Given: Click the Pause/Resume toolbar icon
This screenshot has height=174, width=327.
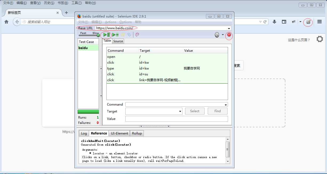Looking at the screenshot, I should click(x=123, y=35).
